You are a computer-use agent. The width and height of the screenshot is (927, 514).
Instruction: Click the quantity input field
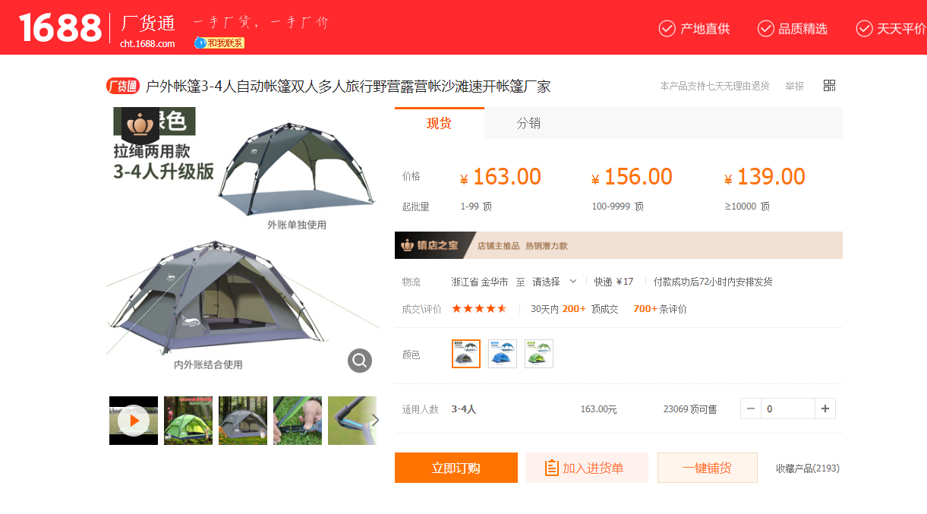click(x=788, y=409)
